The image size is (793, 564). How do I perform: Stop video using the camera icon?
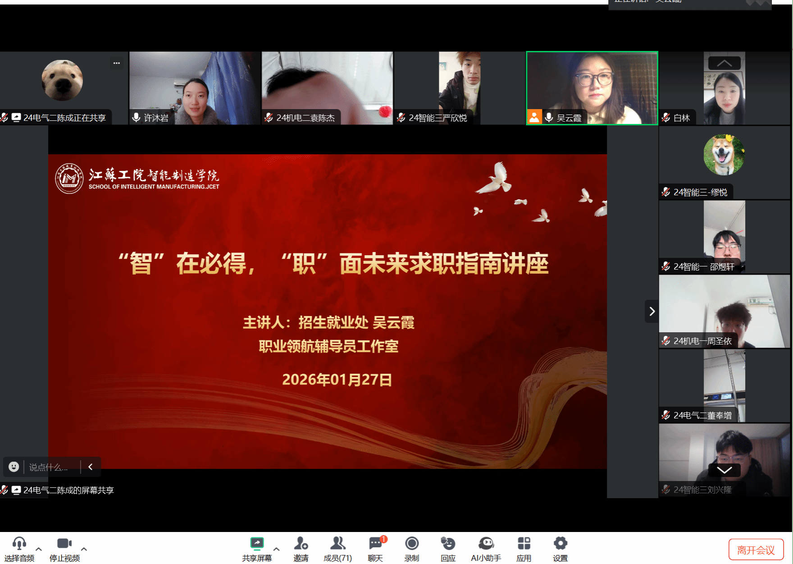[64, 544]
